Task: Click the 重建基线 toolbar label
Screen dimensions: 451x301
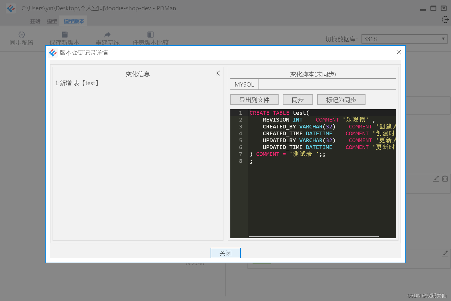Action: 108,42
